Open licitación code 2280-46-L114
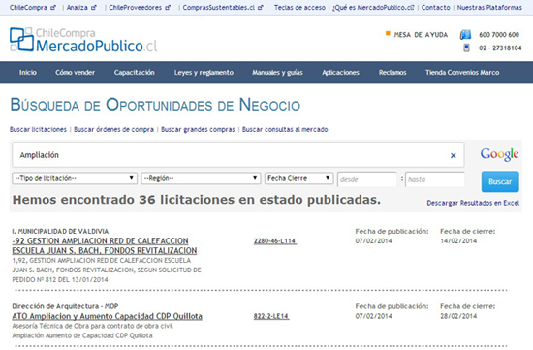Screen dimensions: 533x350 point(274,241)
